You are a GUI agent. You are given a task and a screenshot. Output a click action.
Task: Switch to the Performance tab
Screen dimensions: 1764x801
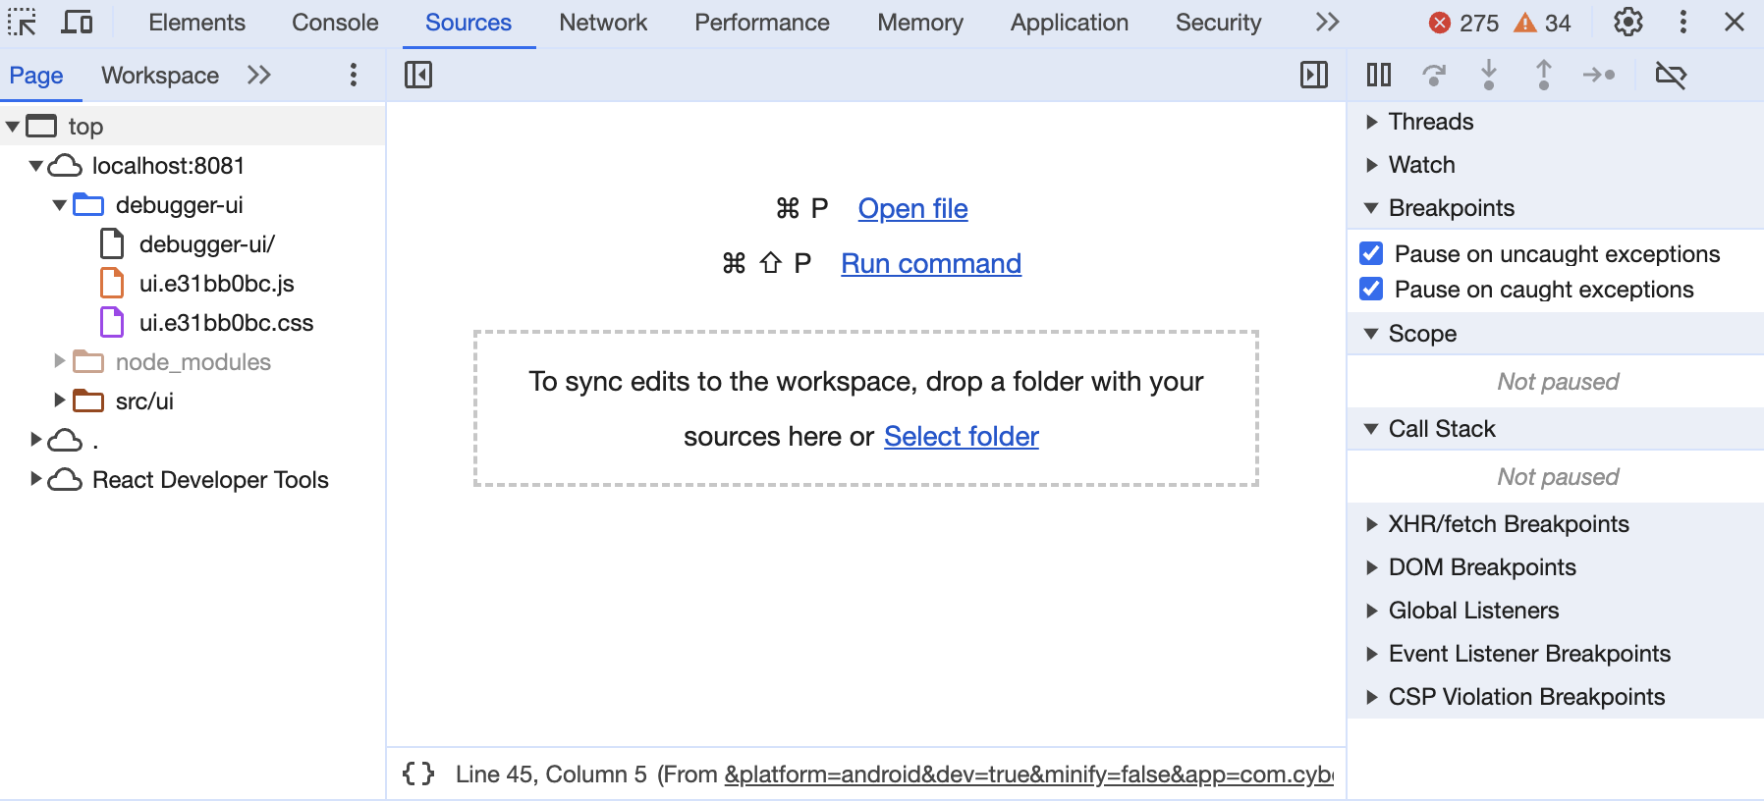point(762,23)
